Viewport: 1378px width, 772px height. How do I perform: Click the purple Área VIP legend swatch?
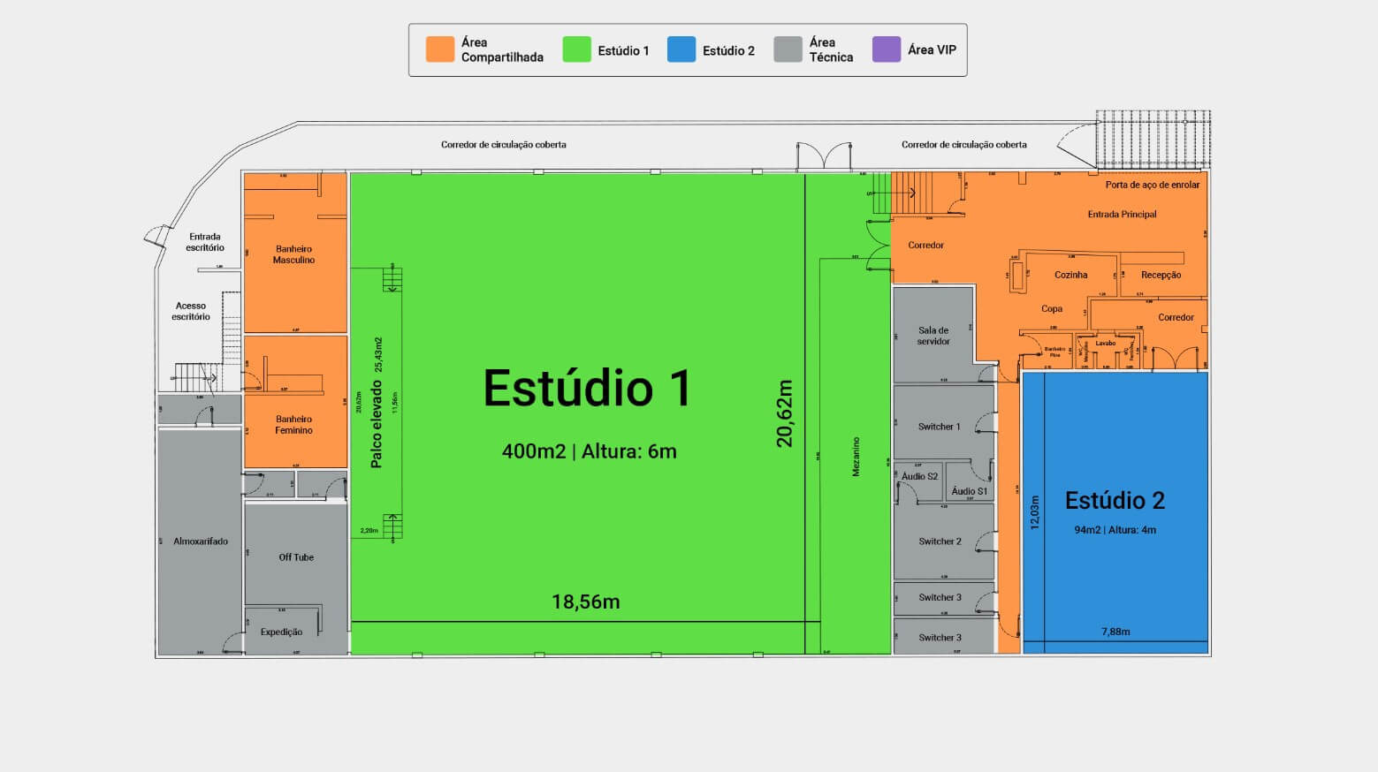(886, 49)
